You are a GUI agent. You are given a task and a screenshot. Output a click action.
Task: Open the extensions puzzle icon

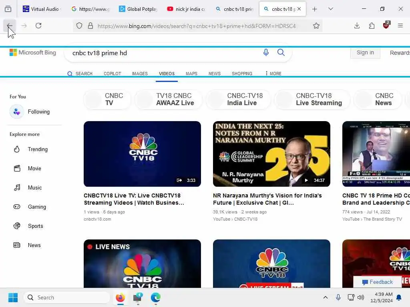(372, 26)
